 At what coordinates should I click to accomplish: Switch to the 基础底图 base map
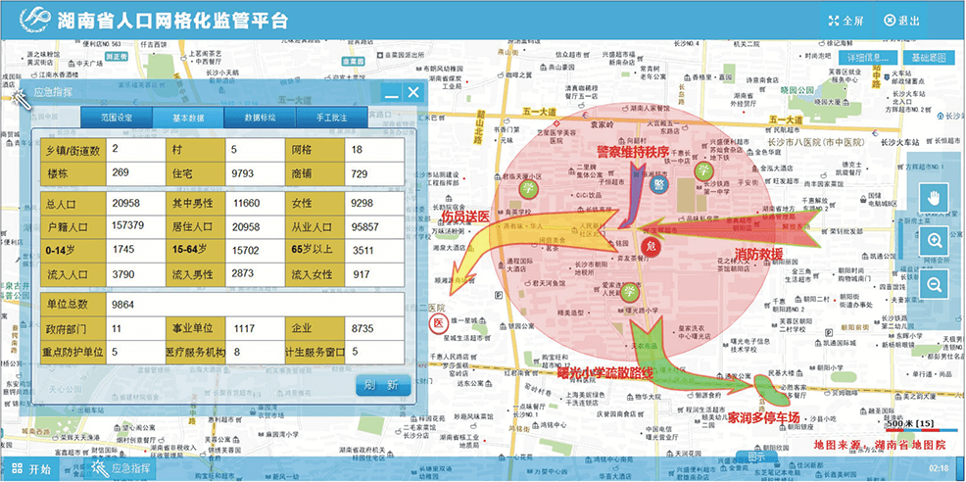click(929, 58)
